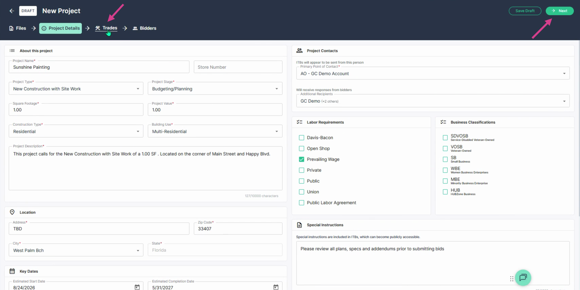Click the Project Details info icon

[44, 28]
